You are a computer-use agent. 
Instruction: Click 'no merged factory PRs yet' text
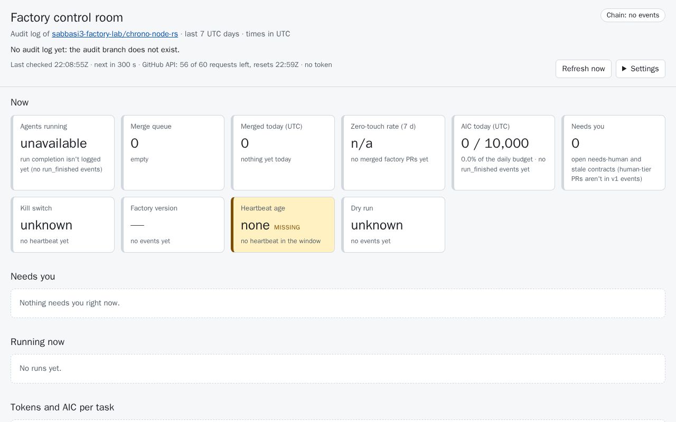coord(389,159)
